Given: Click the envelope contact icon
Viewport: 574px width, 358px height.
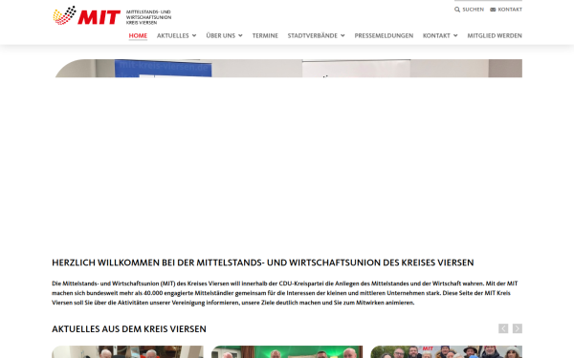Looking at the screenshot, I should click(x=493, y=10).
